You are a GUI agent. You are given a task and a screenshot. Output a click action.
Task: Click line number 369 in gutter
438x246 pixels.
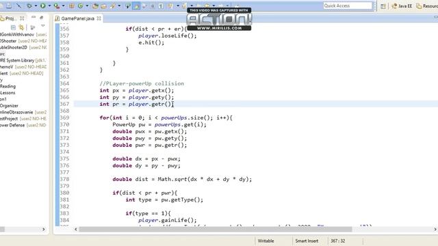click(64, 118)
